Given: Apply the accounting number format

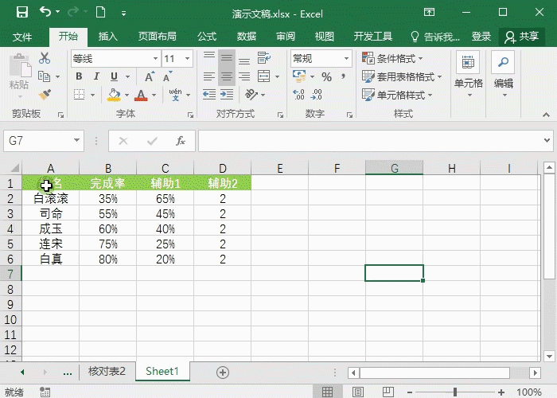Looking at the screenshot, I should [299, 76].
